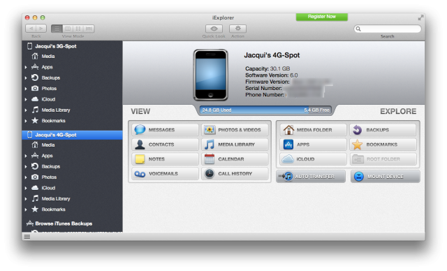
Task: Open Calendar viewer
Action: pos(235,159)
